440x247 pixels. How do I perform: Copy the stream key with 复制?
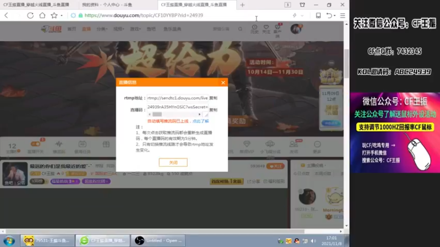[x=213, y=110]
